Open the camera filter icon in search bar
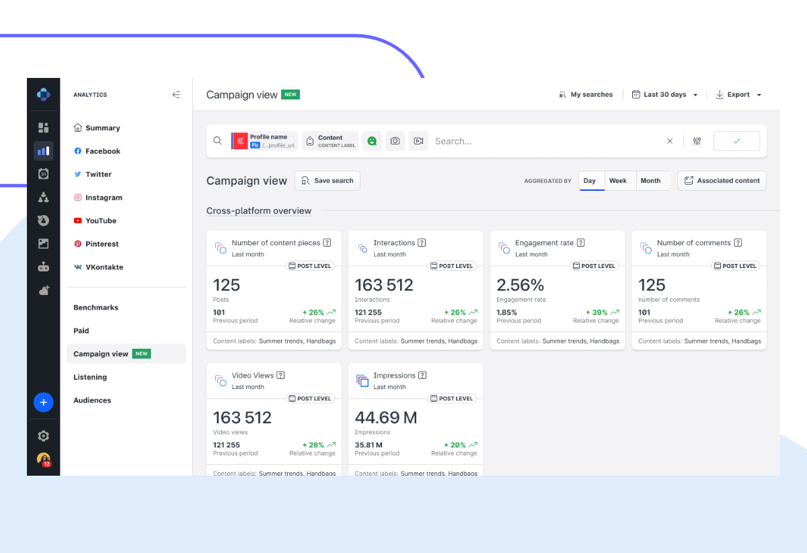Image resolution: width=807 pixels, height=553 pixels. click(395, 140)
